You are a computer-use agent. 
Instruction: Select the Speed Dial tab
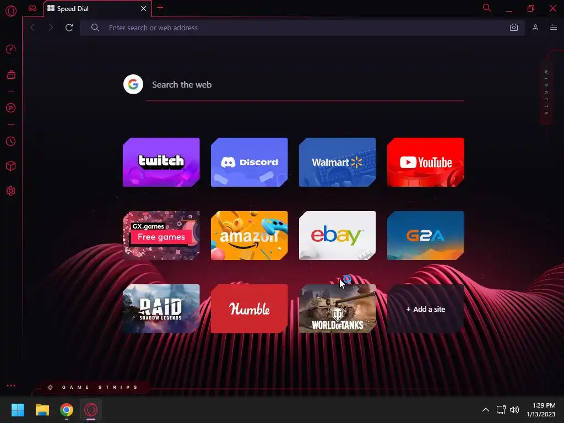(97, 9)
